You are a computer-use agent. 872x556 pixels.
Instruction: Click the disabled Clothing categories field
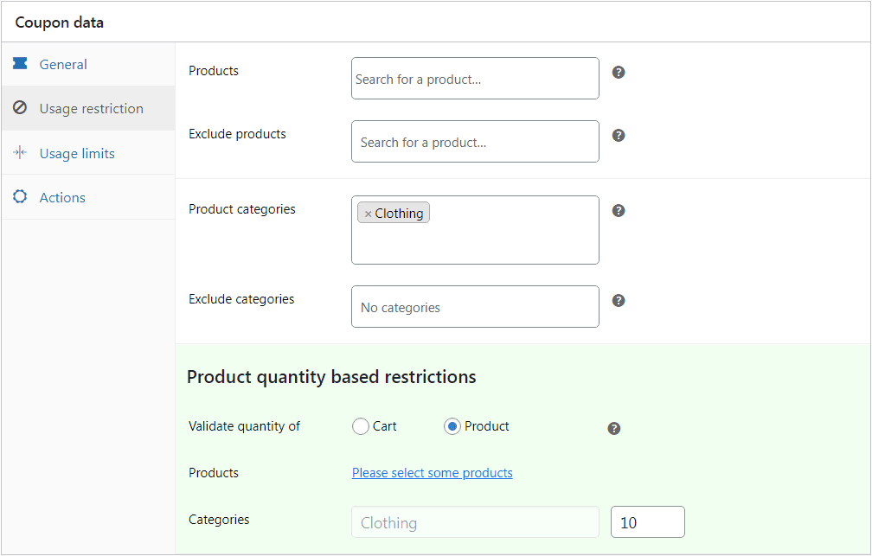[x=475, y=522]
